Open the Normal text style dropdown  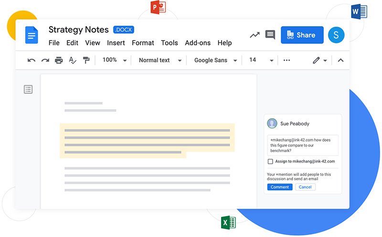coord(160,60)
